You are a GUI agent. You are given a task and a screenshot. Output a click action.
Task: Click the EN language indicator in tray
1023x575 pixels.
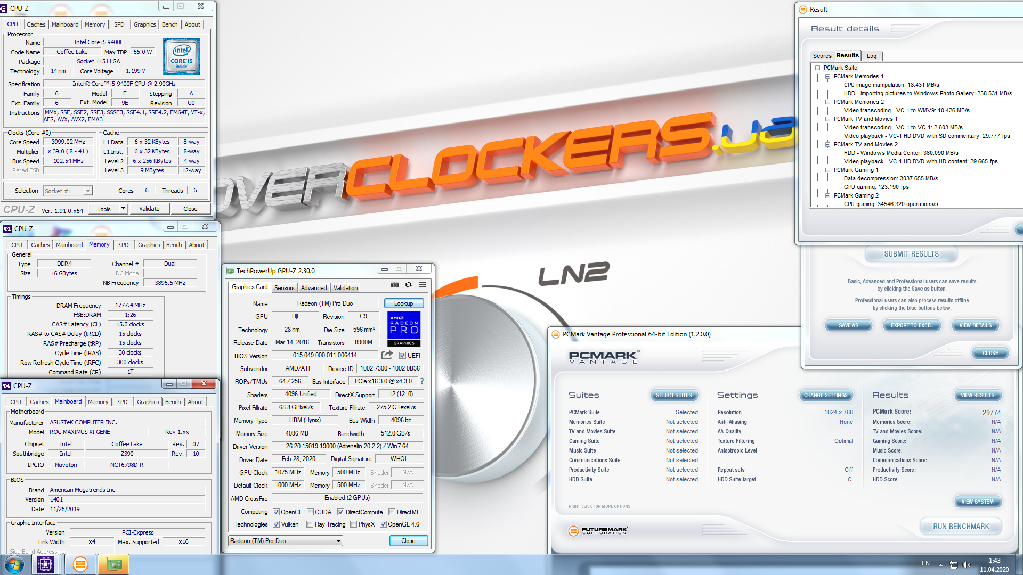[925, 563]
